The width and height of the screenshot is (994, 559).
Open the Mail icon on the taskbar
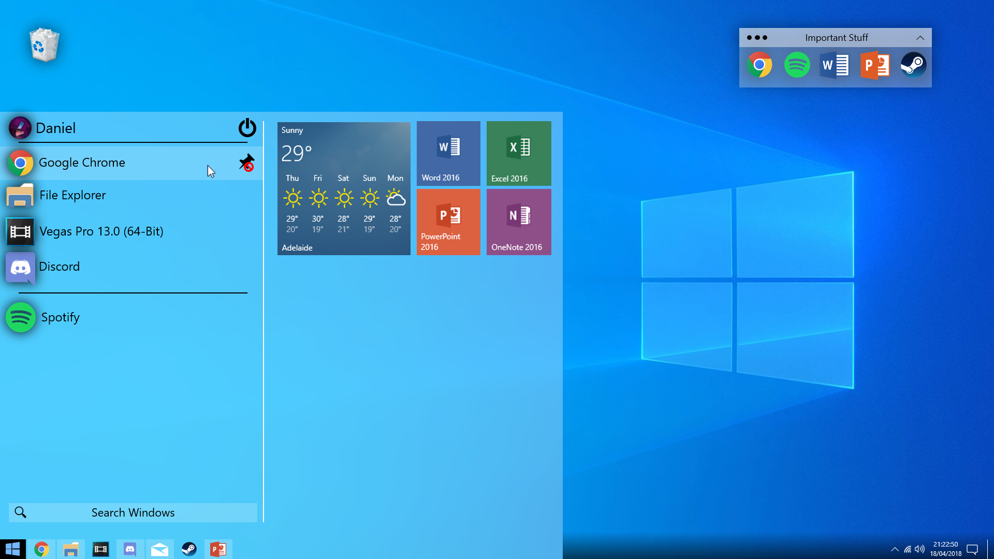click(x=159, y=549)
